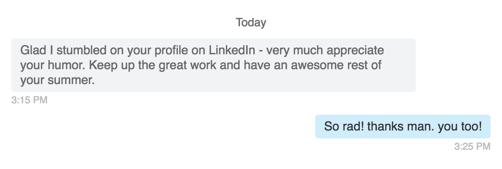The height and width of the screenshot is (169, 502).
Task: Select the gray received message bubble
Action: point(214,65)
